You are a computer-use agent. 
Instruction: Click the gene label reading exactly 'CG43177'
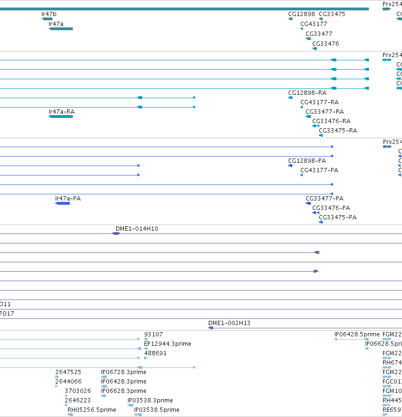pyautogui.click(x=314, y=24)
